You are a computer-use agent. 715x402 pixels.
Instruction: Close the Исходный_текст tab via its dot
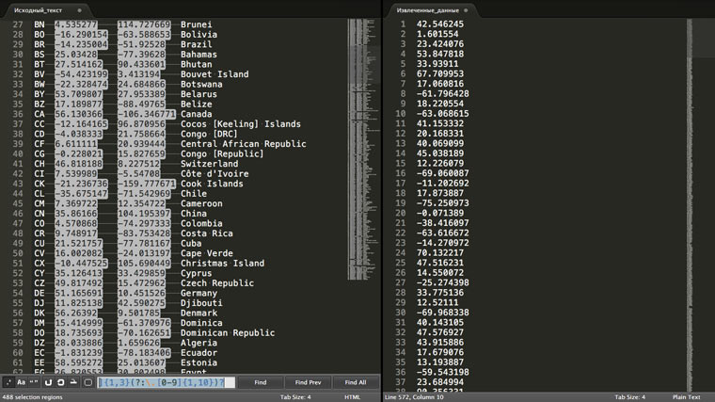79,10
